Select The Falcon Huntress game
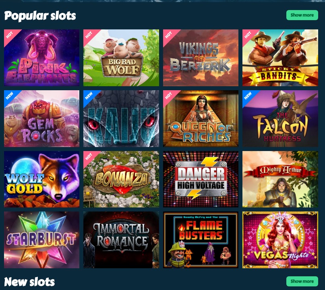 point(280,118)
